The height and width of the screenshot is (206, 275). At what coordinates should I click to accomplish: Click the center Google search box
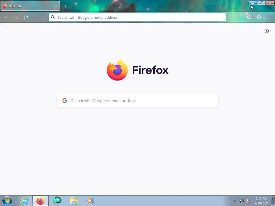pyautogui.click(x=137, y=101)
